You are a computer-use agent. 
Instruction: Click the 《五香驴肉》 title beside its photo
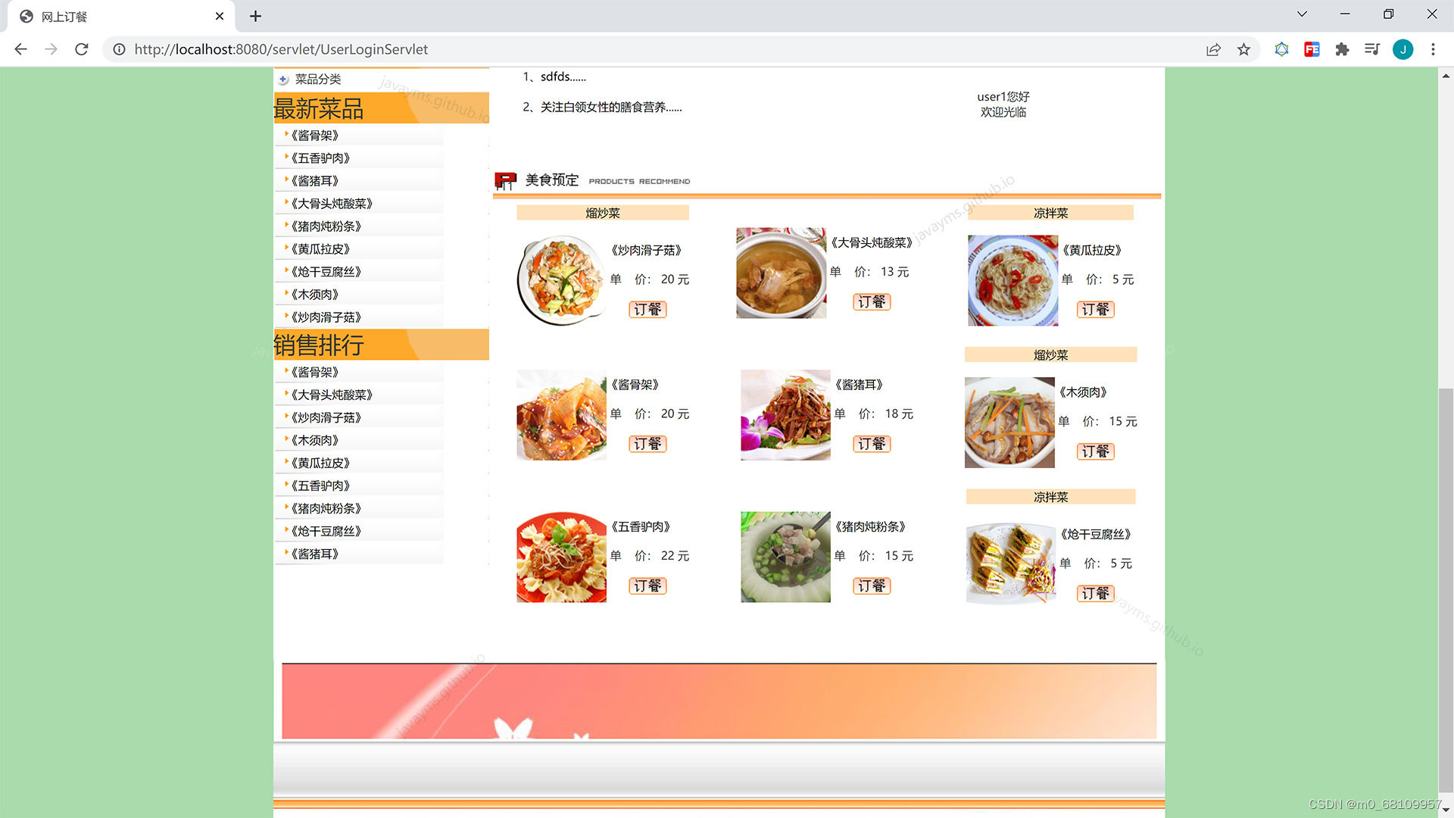[x=641, y=526]
